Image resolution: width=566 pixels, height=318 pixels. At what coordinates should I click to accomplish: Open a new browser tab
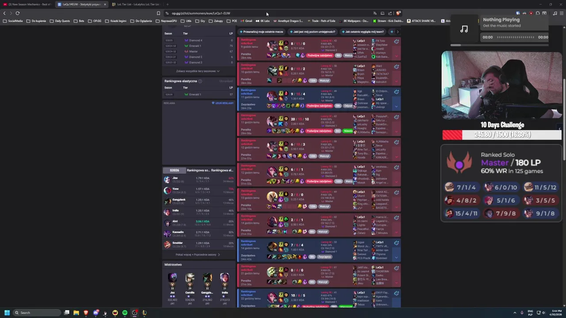(167, 4)
